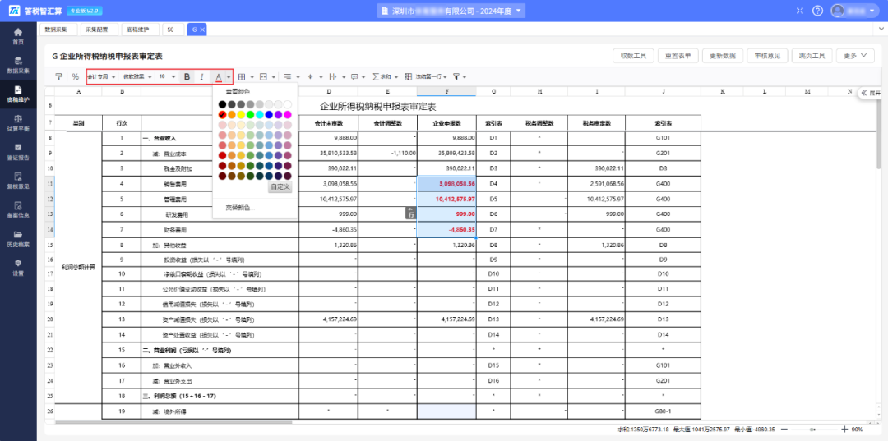The image size is (888, 441).
Task: Toggle bold formatting
Action: point(187,76)
